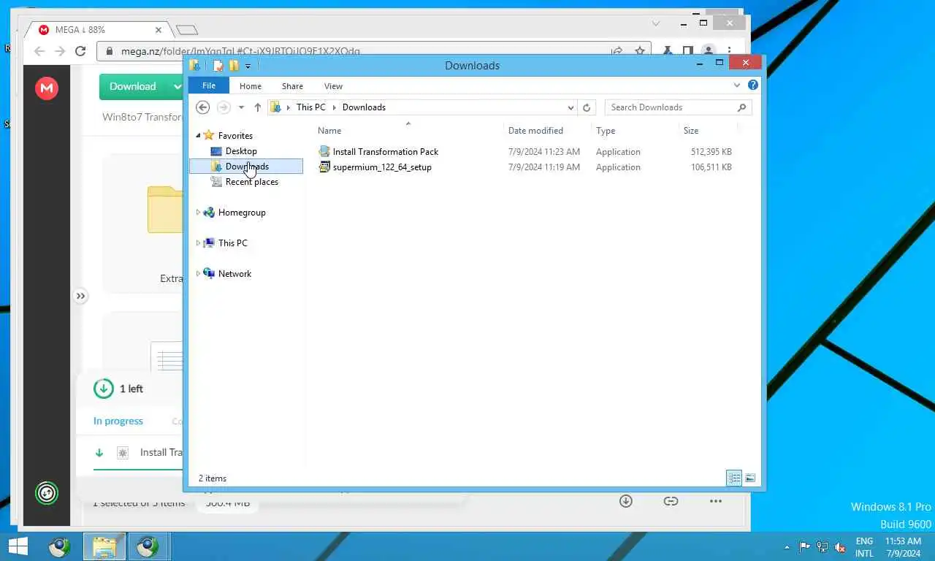Screen dimensions: 935x561
Task: Click the MEGA get link chain icon
Action: click(x=671, y=501)
